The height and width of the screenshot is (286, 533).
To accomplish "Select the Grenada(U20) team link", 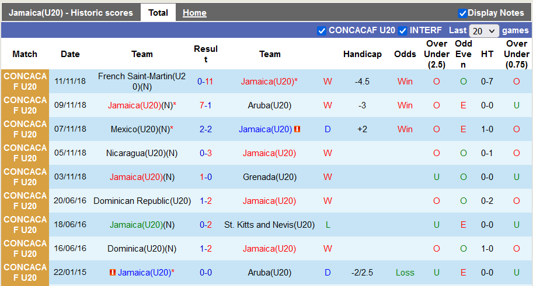I will click(x=270, y=177).
